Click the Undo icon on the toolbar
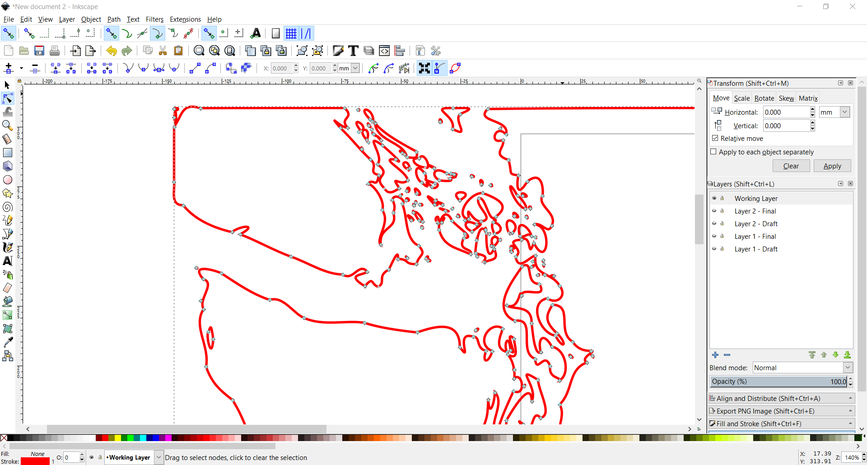Viewport: 867px width, 465px height. [111, 51]
